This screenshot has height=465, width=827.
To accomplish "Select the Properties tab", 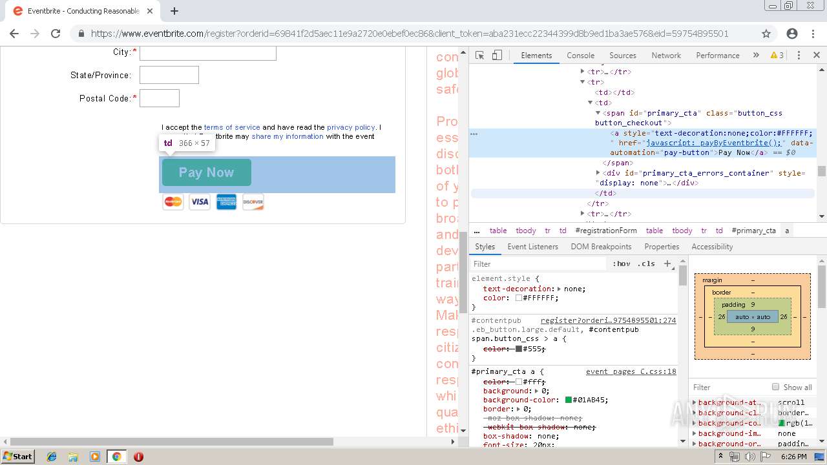I will point(662,247).
